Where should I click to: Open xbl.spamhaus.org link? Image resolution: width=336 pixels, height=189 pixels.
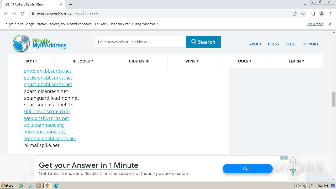pos(44,125)
